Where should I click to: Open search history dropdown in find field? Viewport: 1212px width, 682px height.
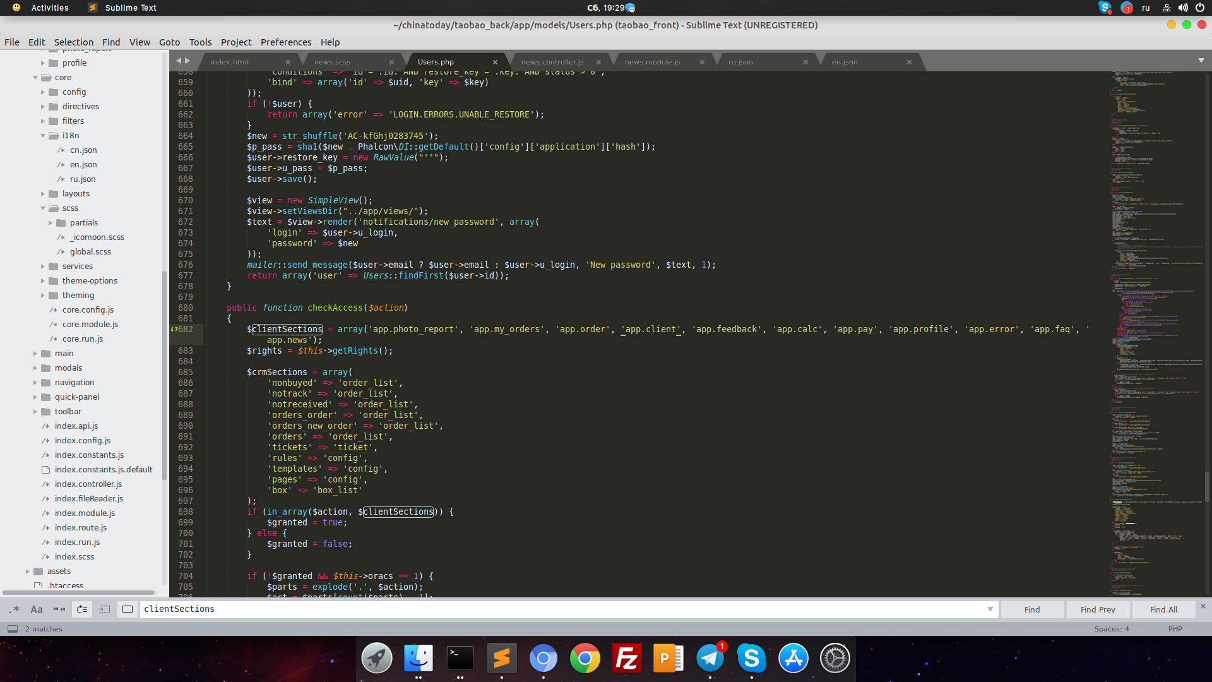[x=990, y=609]
